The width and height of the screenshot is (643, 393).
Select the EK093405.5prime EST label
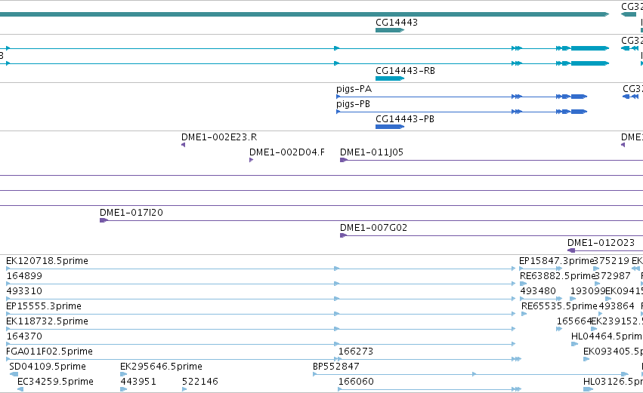pos(613,352)
